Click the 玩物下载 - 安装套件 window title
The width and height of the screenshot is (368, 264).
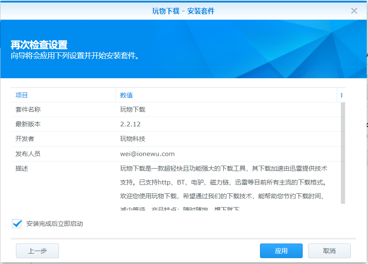point(183,11)
